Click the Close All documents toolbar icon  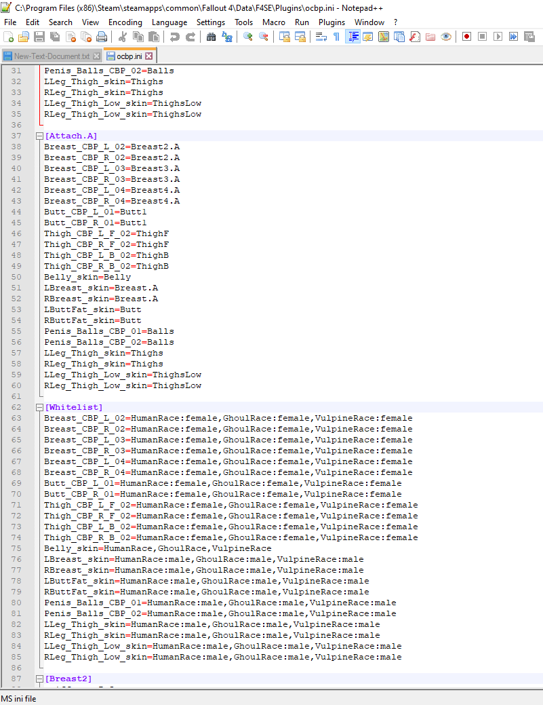coord(86,37)
